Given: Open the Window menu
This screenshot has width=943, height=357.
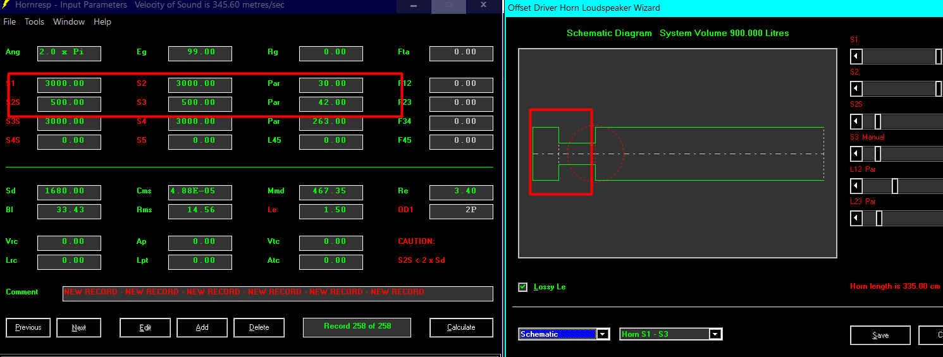Looking at the screenshot, I should tap(69, 21).
